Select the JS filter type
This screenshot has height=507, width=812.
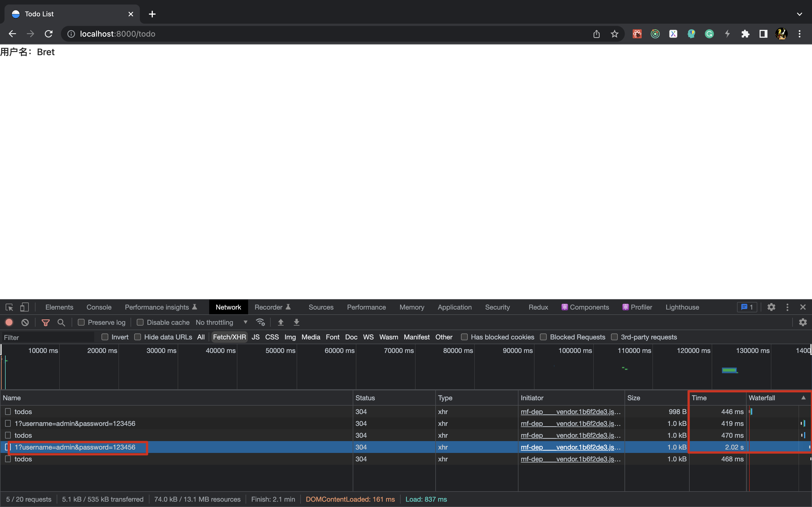(x=255, y=337)
